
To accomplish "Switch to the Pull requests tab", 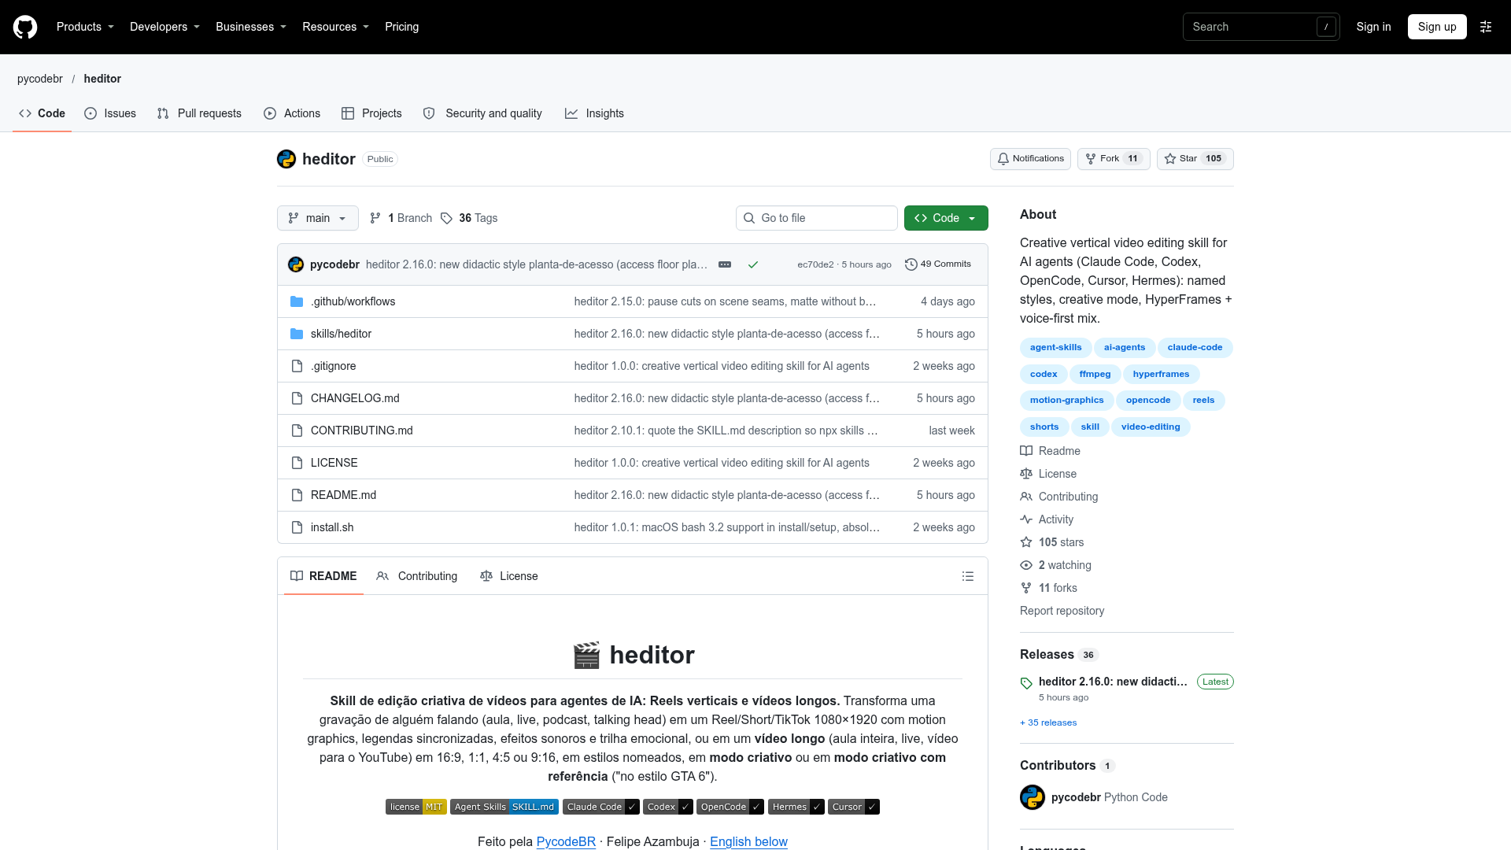I will click(x=199, y=113).
